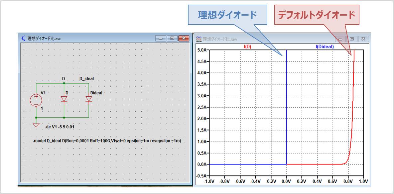Click the LTspice icon in the schematic title bar
This screenshot has height=194, width=394.
23,38
